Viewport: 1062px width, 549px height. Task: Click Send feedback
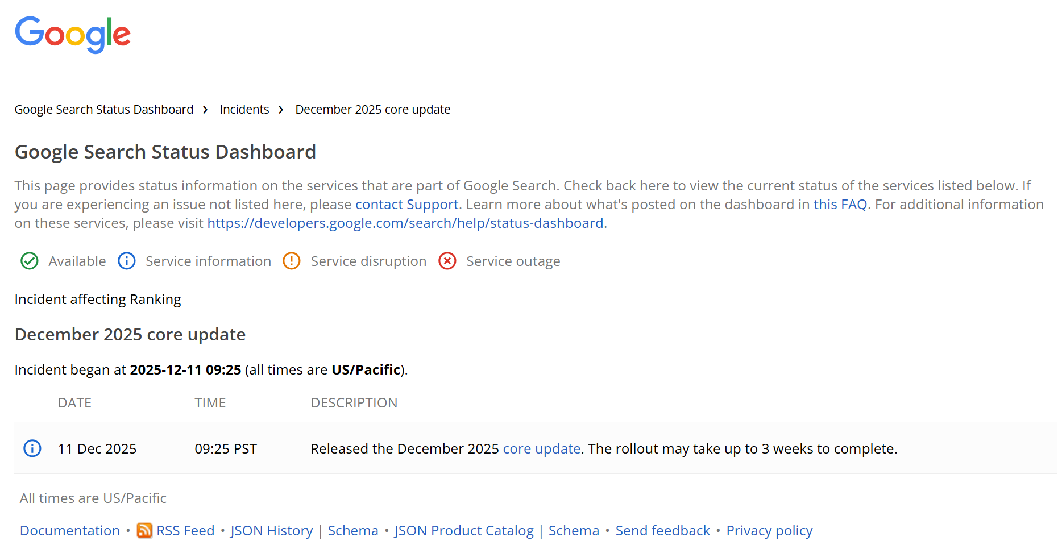point(662,530)
